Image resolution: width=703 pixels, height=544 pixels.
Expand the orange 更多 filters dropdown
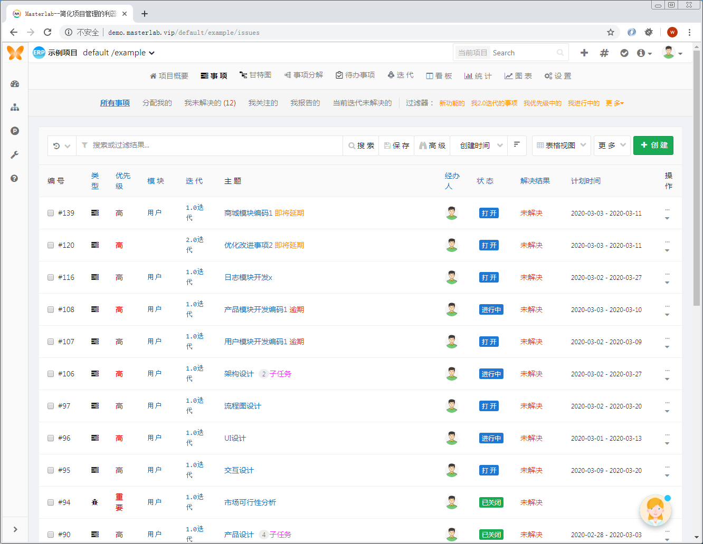pyautogui.click(x=615, y=103)
